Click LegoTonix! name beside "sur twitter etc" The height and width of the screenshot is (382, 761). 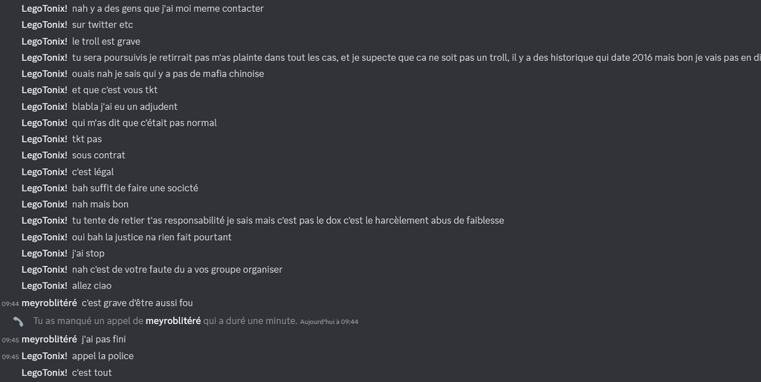click(44, 25)
